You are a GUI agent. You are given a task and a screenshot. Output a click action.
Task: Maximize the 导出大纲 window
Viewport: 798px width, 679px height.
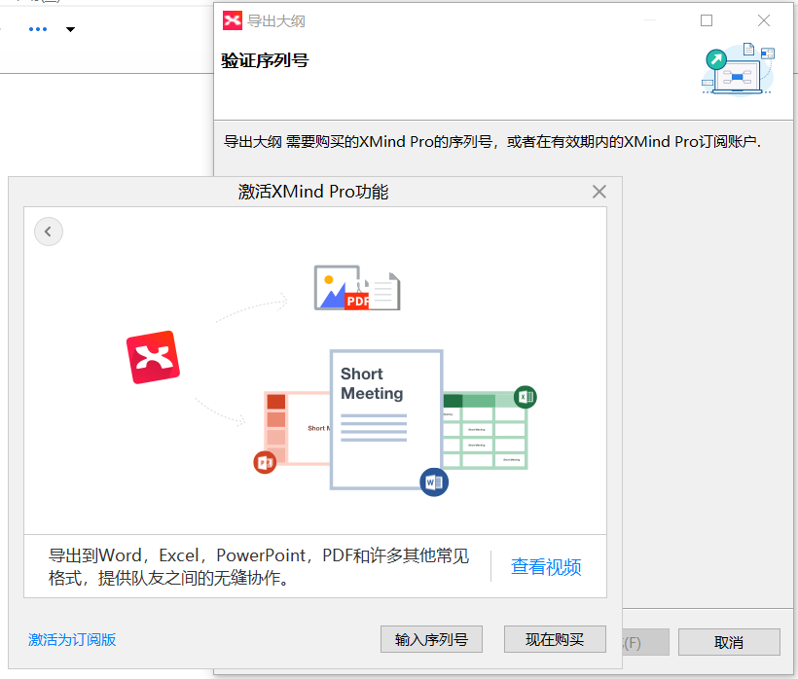click(707, 20)
